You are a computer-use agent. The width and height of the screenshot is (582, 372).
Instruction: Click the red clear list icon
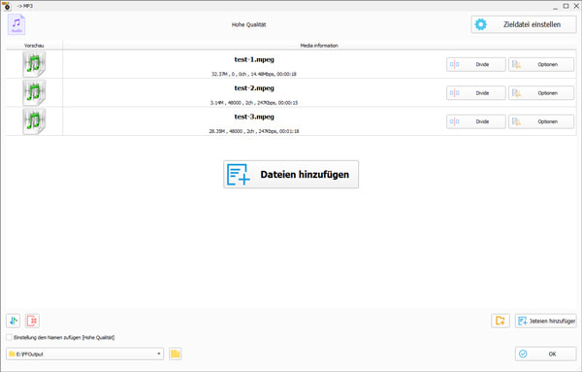point(32,321)
